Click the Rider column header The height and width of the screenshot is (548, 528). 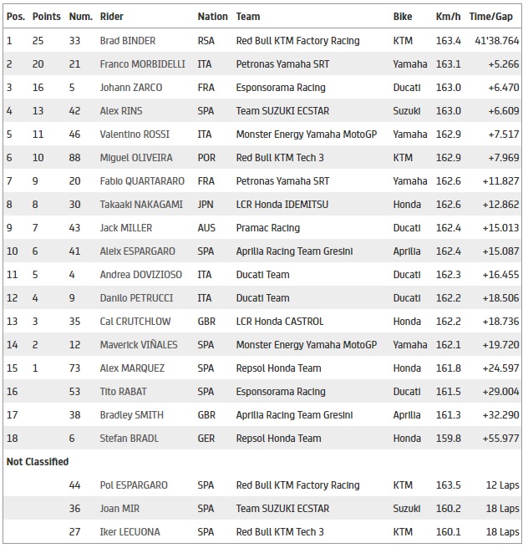[112, 16]
